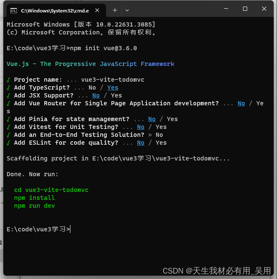The width and height of the screenshot is (277, 279).
Task: Select the cmd.exe terminal tab
Action: coord(56,10)
